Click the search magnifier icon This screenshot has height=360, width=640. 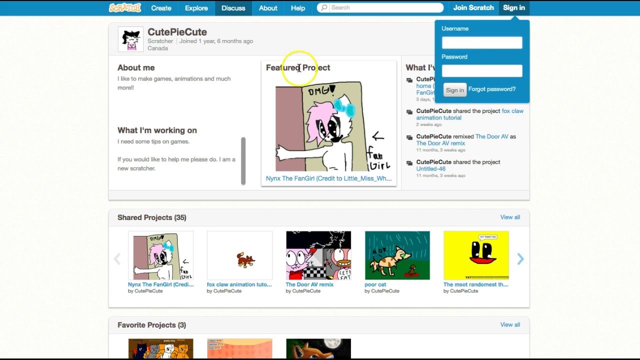[x=324, y=7]
